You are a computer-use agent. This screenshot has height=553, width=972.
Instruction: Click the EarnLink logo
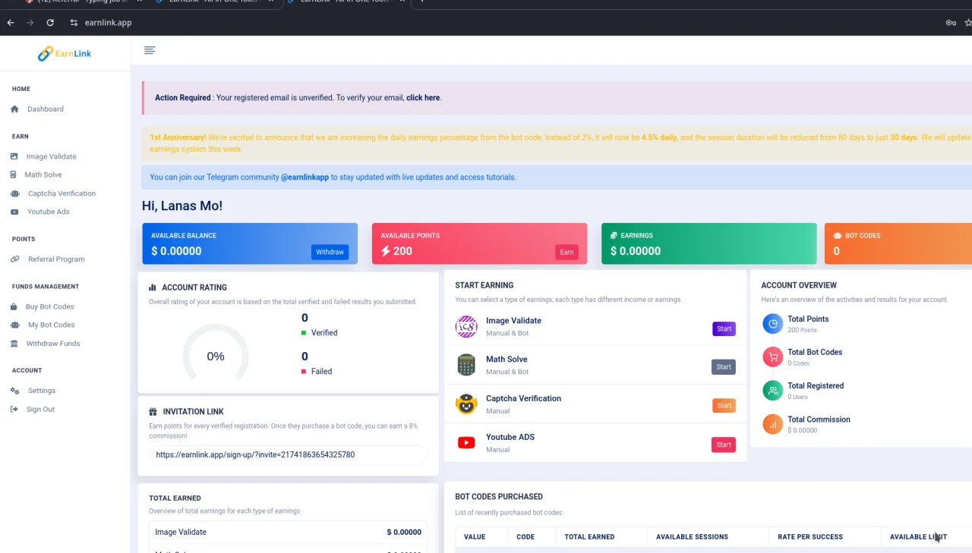pos(65,53)
